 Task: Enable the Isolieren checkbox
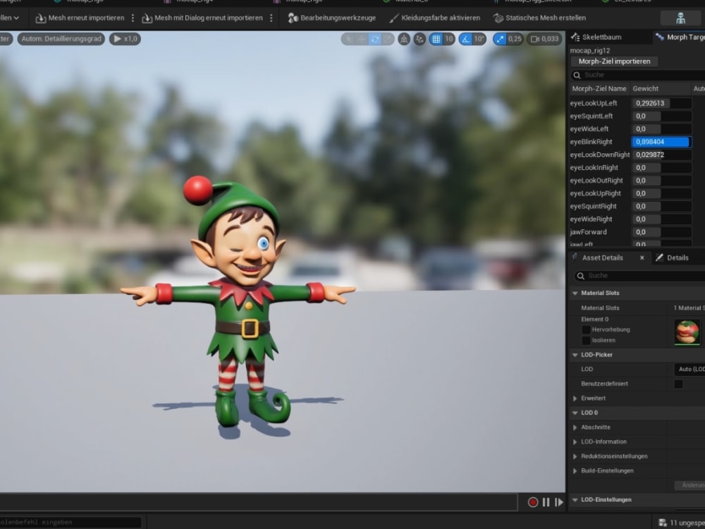pos(586,341)
